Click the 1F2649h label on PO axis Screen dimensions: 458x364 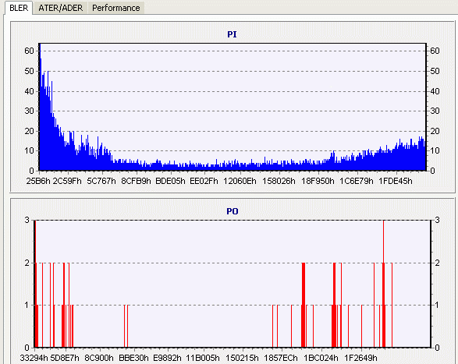(360, 358)
